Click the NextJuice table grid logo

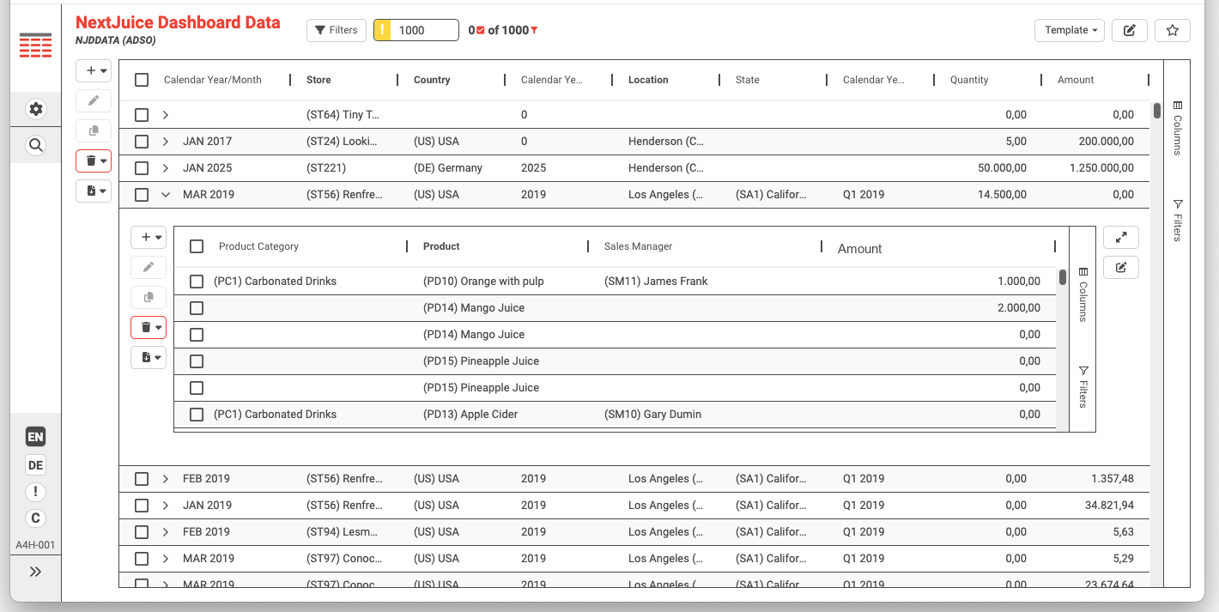pos(35,45)
